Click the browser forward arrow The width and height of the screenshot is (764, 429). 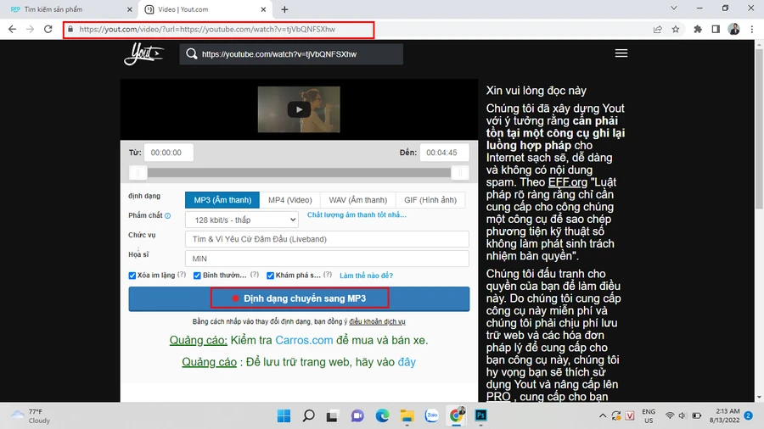click(31, 29)
